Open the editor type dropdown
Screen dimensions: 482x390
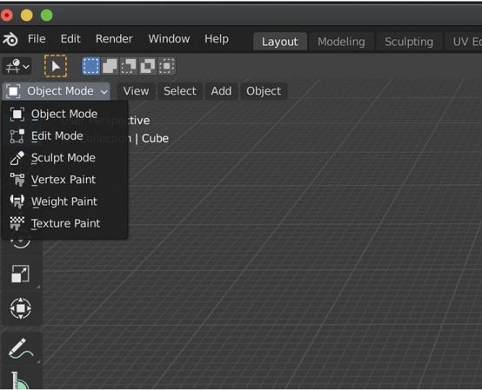pyautogui.click(x=17, y=66)
